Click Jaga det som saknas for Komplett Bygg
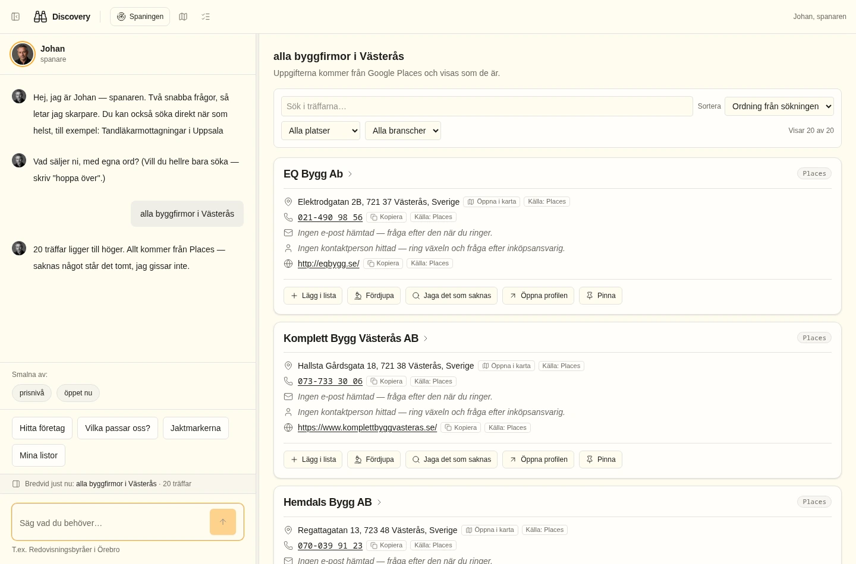Screen dimensions: 856x564 (451, 460)
